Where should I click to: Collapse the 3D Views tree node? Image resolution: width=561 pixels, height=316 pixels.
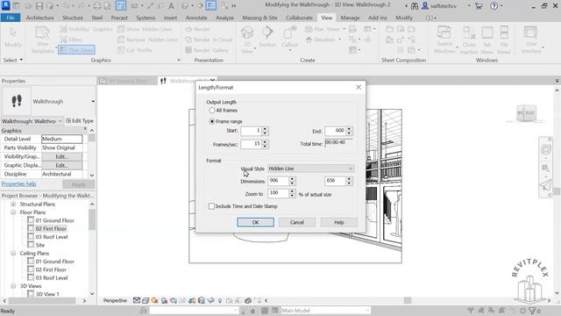click(13, 286)
